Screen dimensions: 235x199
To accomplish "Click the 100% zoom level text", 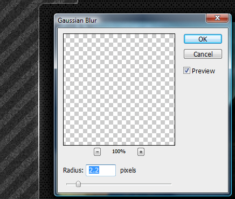I will 119,152.
